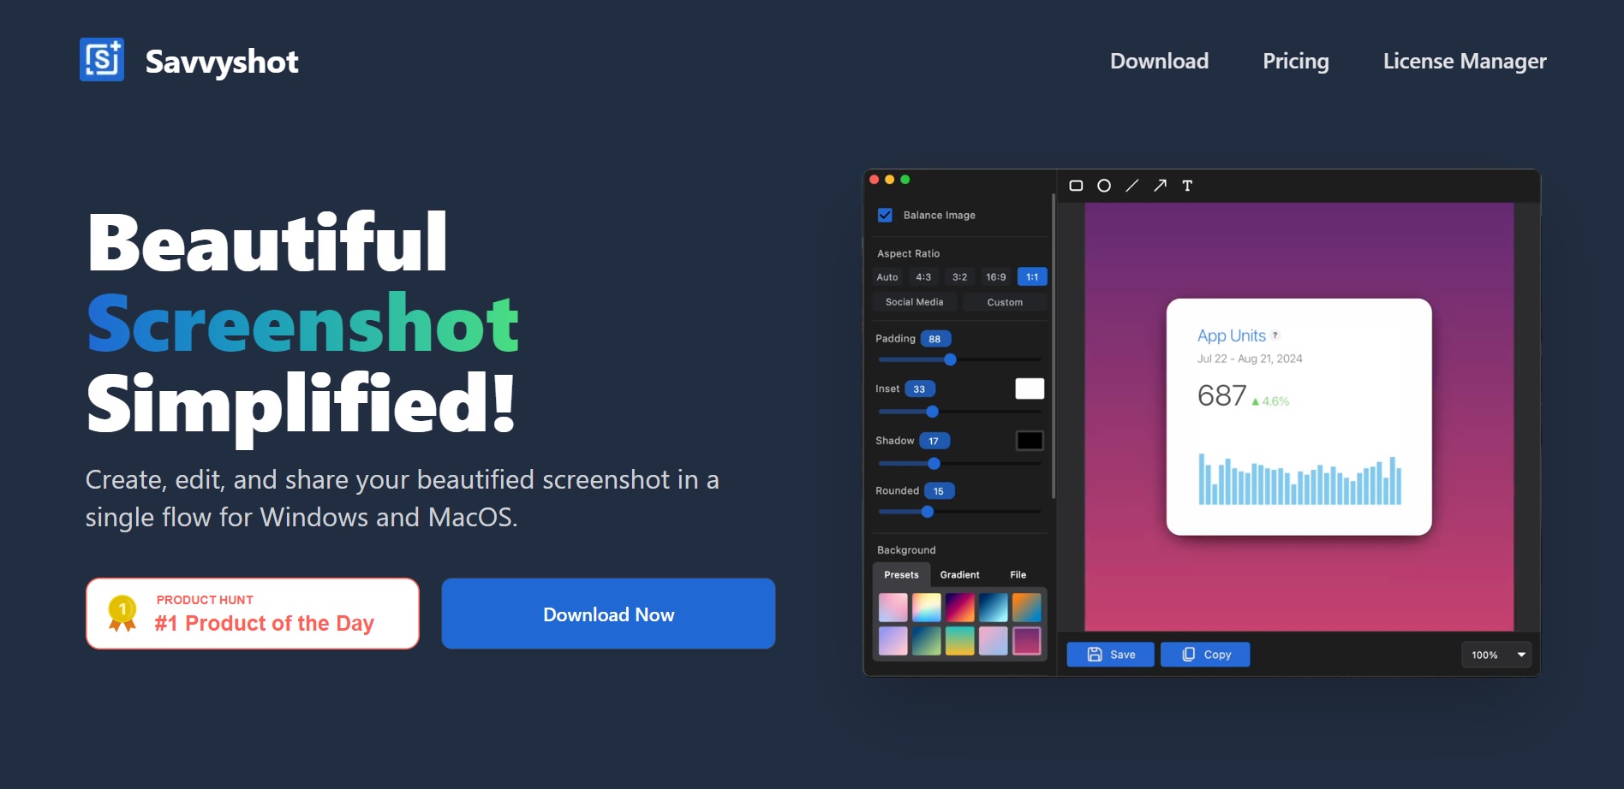Pick the dark blue-green preset in second row
Screen dimensions: 1624x789
(926, 641)
